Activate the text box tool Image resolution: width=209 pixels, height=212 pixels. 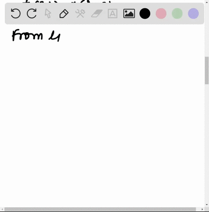point(113,14)
